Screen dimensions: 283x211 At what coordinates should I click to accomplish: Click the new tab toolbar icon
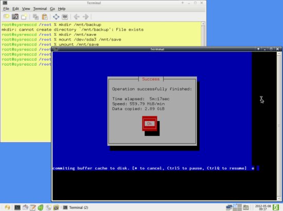click(x=7, y=17)
